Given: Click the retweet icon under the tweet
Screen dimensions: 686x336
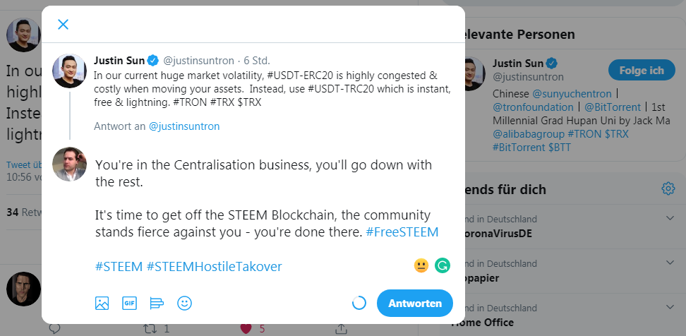Looking at the screenshot, I should [x=150, y=328].
